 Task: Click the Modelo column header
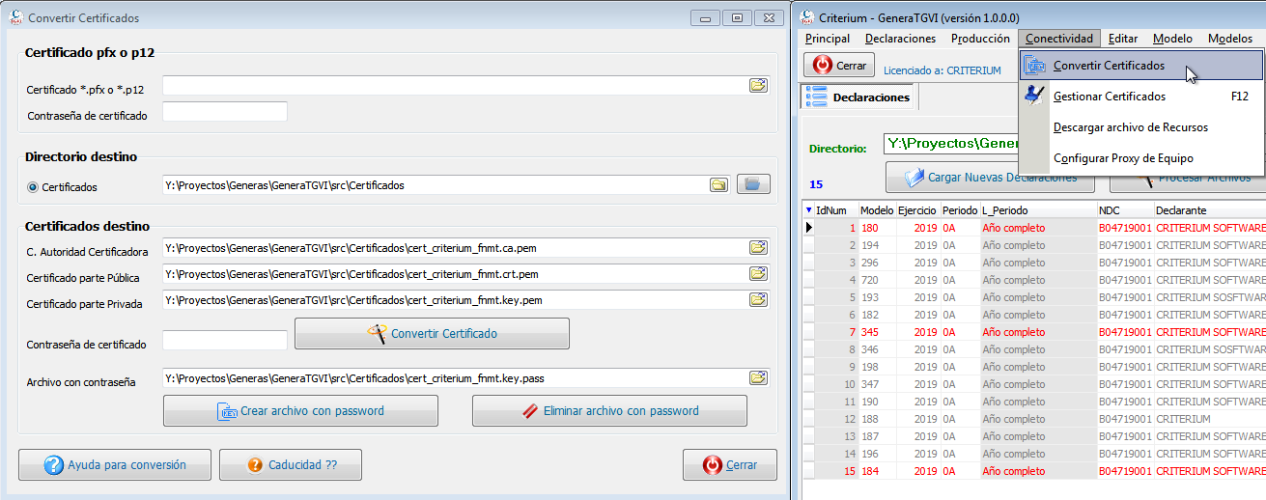pyautogui.click(x=877, y=209)
